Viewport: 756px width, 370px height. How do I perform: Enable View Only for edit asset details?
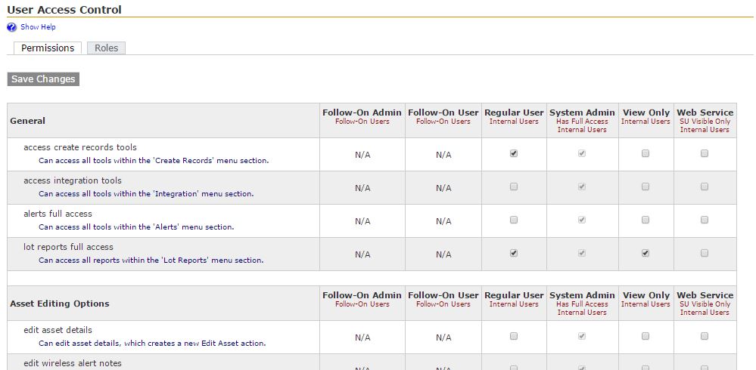tap(645, 336)
